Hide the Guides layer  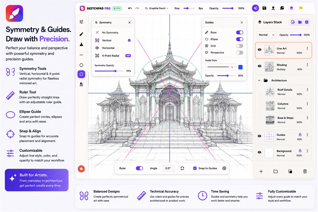260,136
